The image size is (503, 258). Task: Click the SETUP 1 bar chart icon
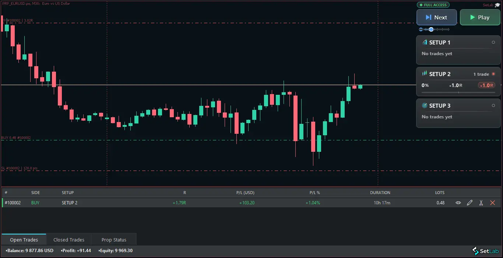(425, 42)
